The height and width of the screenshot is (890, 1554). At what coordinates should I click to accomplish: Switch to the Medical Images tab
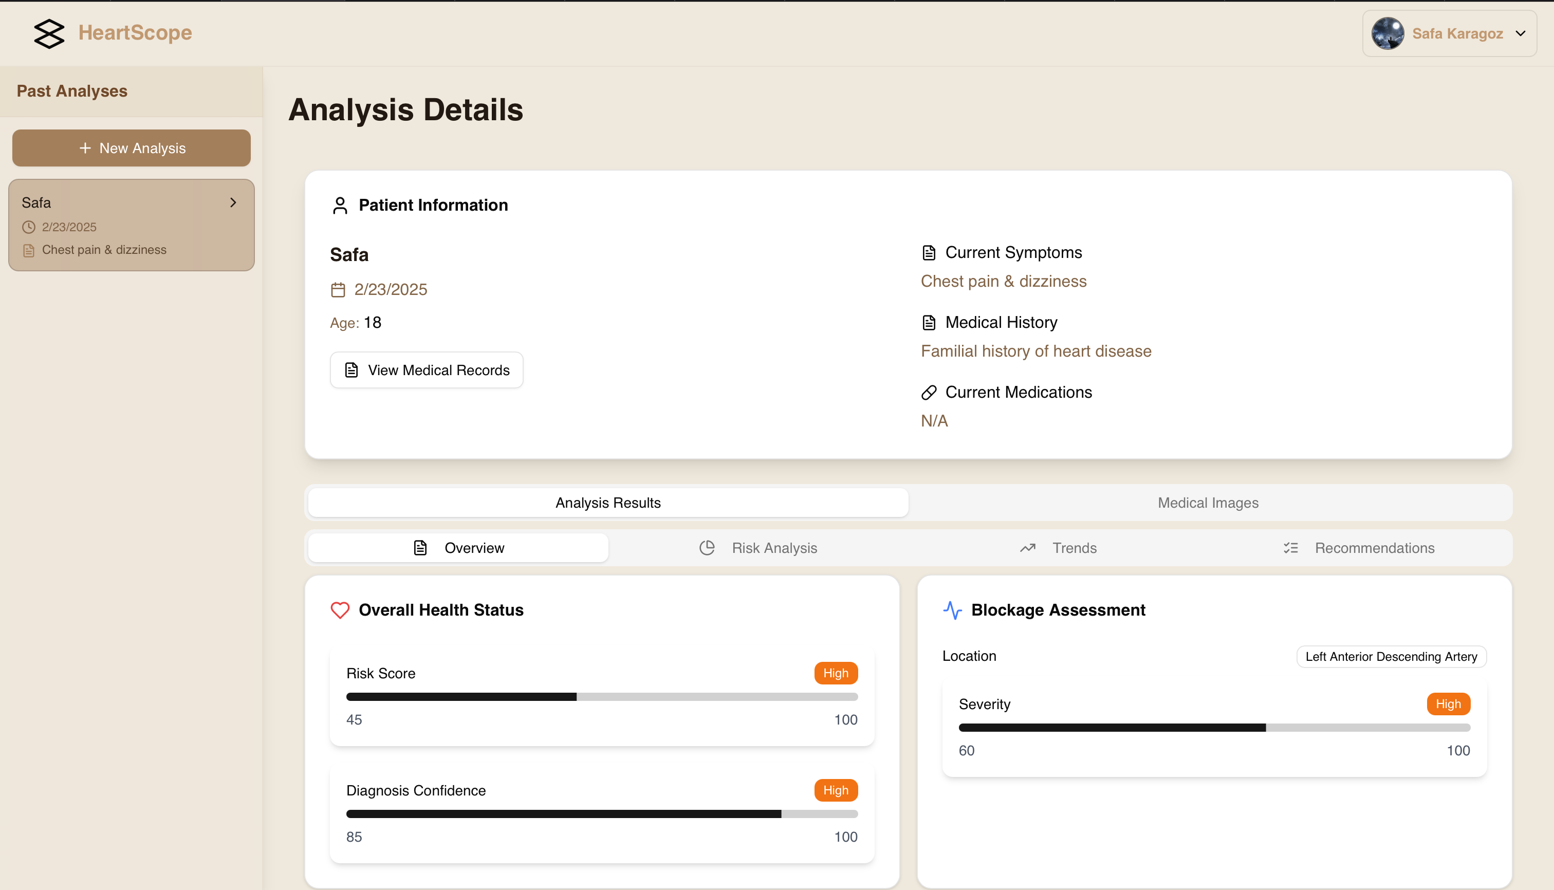tap(1207, 503)
